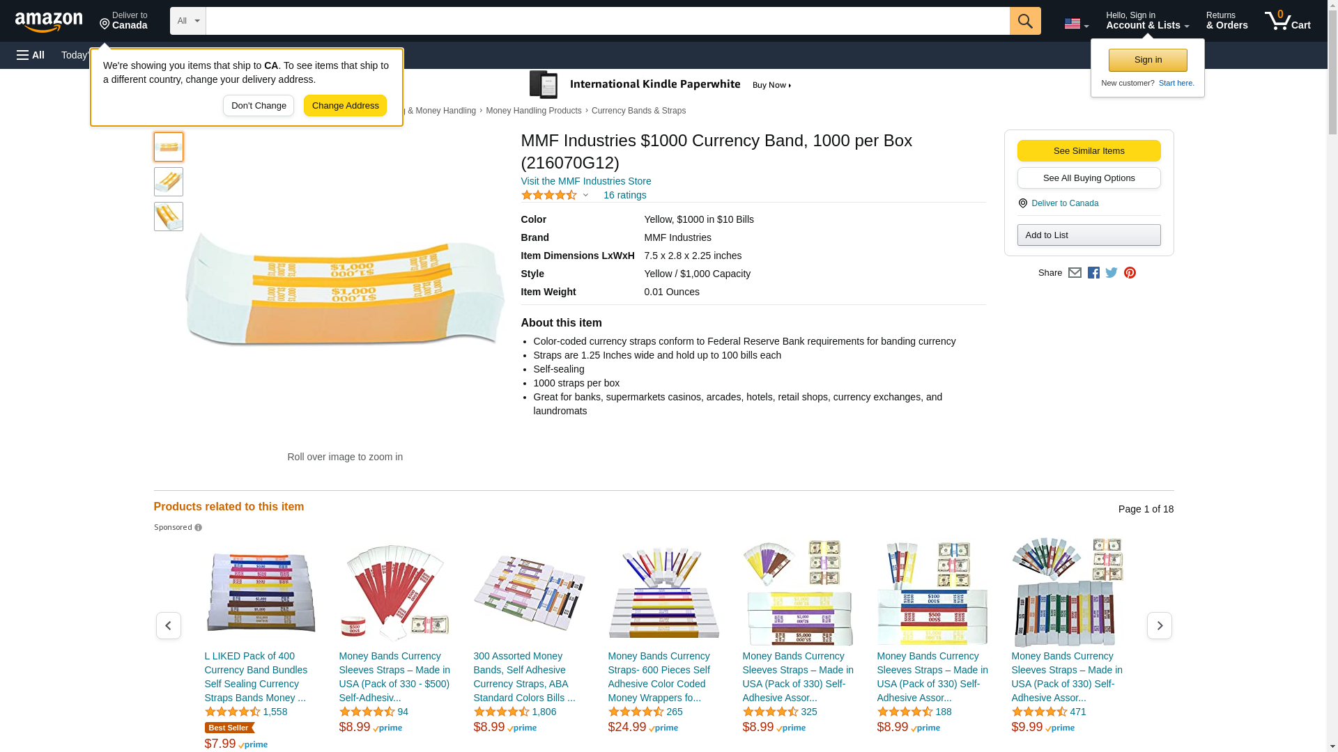Visit the MMF Industries Store link
1338x752 pixels.
[585, 181]
